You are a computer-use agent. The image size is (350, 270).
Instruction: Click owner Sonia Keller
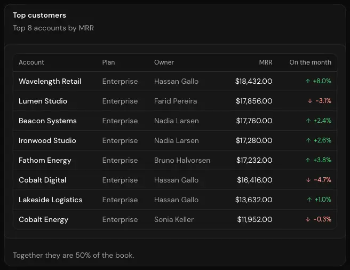(x=174, y=219)
